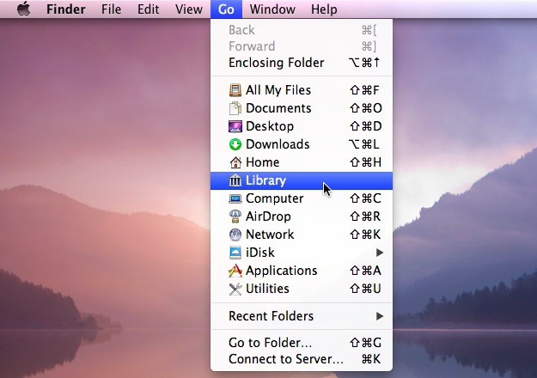The height and width of the screenshot is (378, 537).
Task: Select the All My Files entry
Action: tap(302, 90)
